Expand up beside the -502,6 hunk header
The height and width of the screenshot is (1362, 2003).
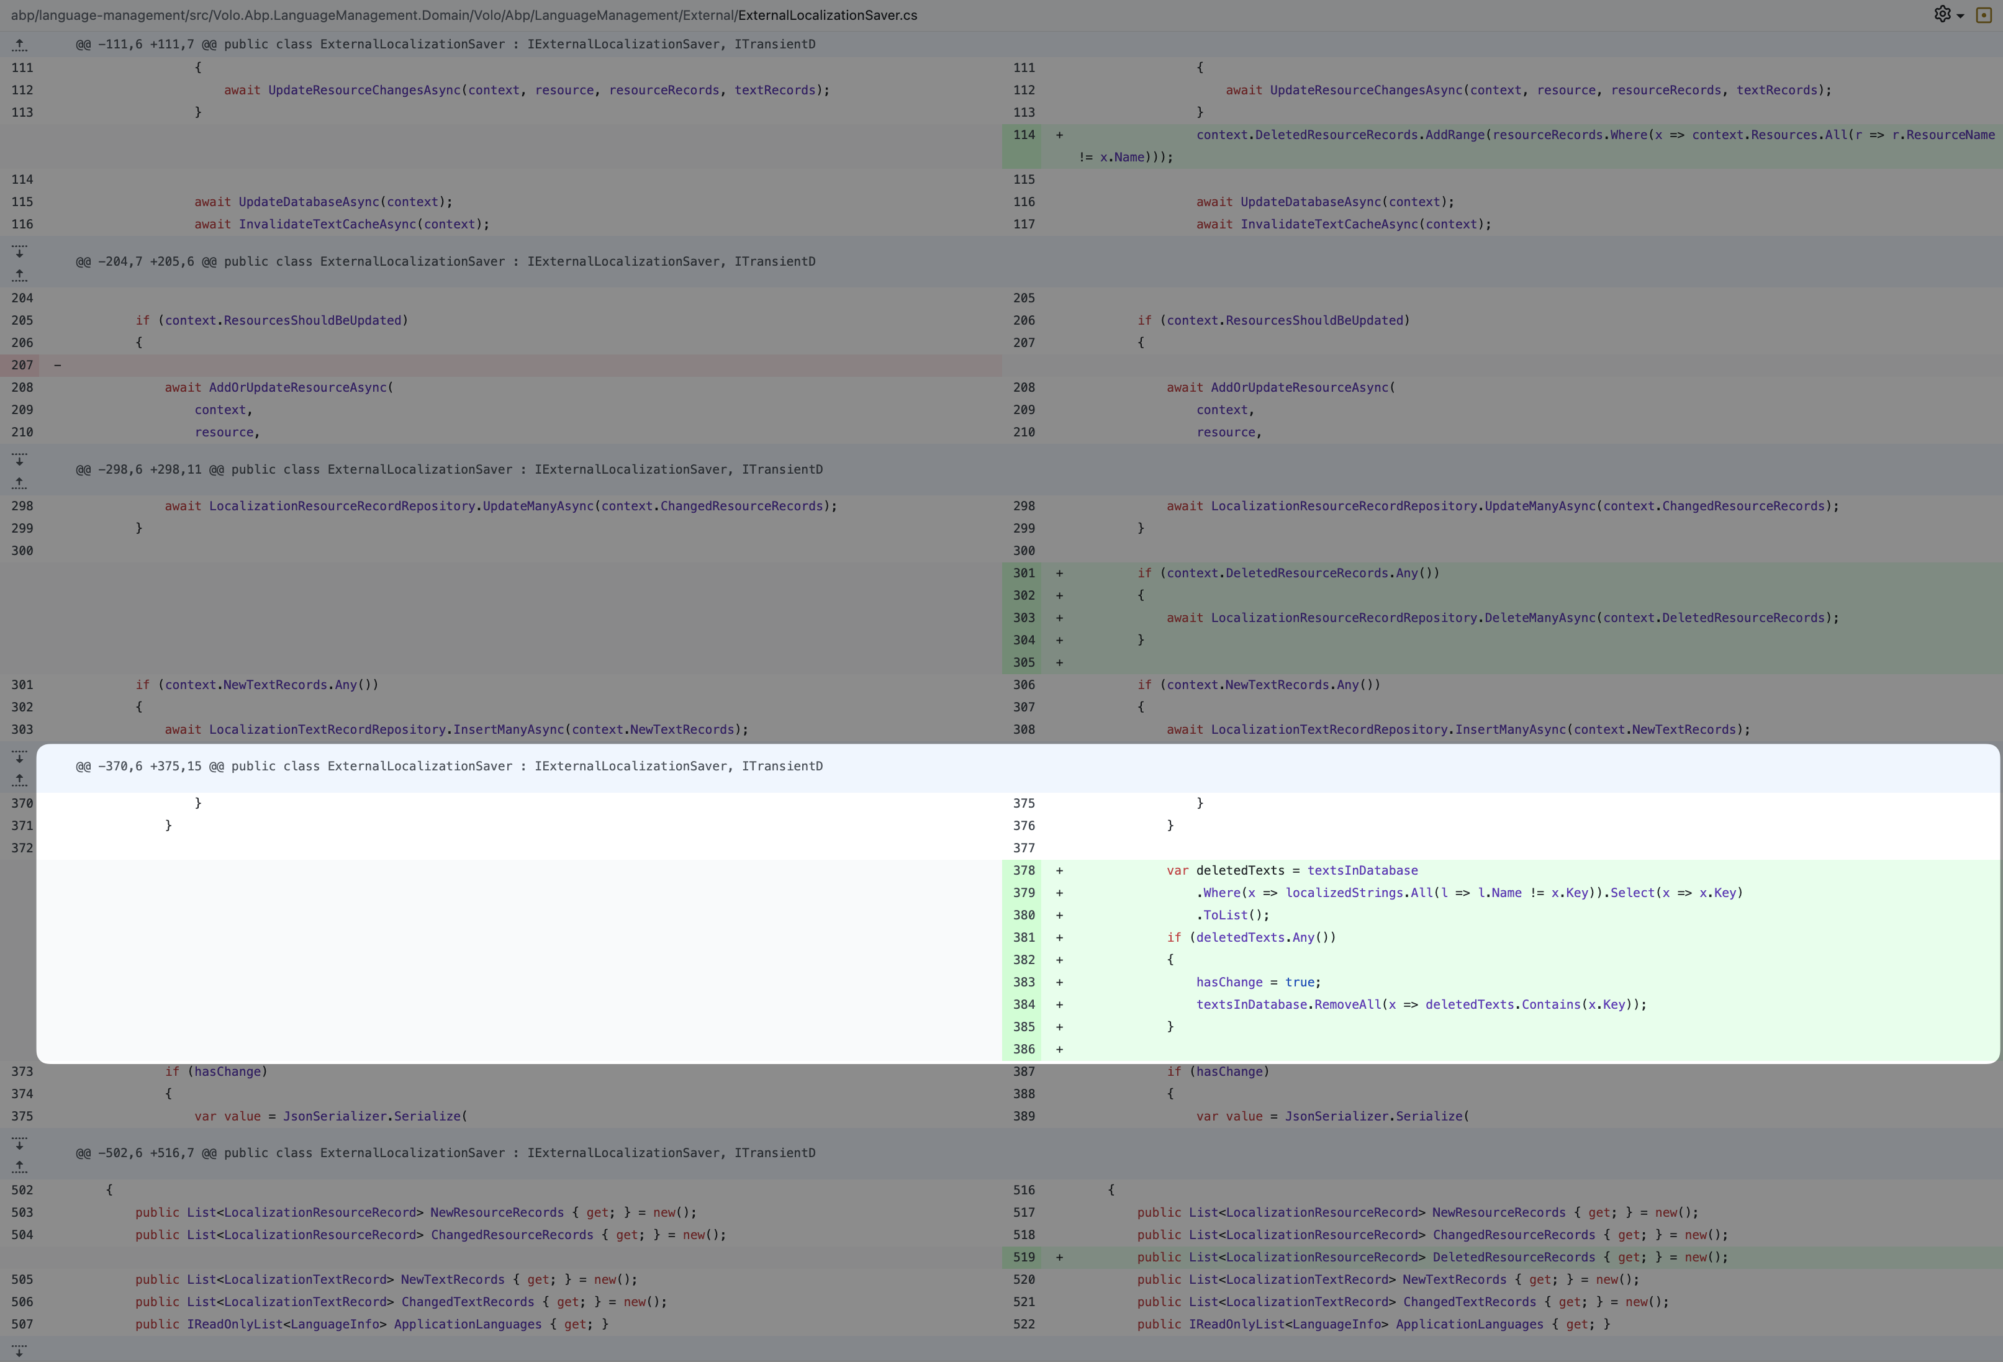[x=20, y=1166]
